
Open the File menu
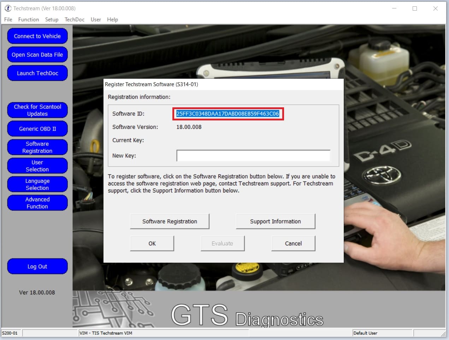pyautogui.click(x=8, y=19)
